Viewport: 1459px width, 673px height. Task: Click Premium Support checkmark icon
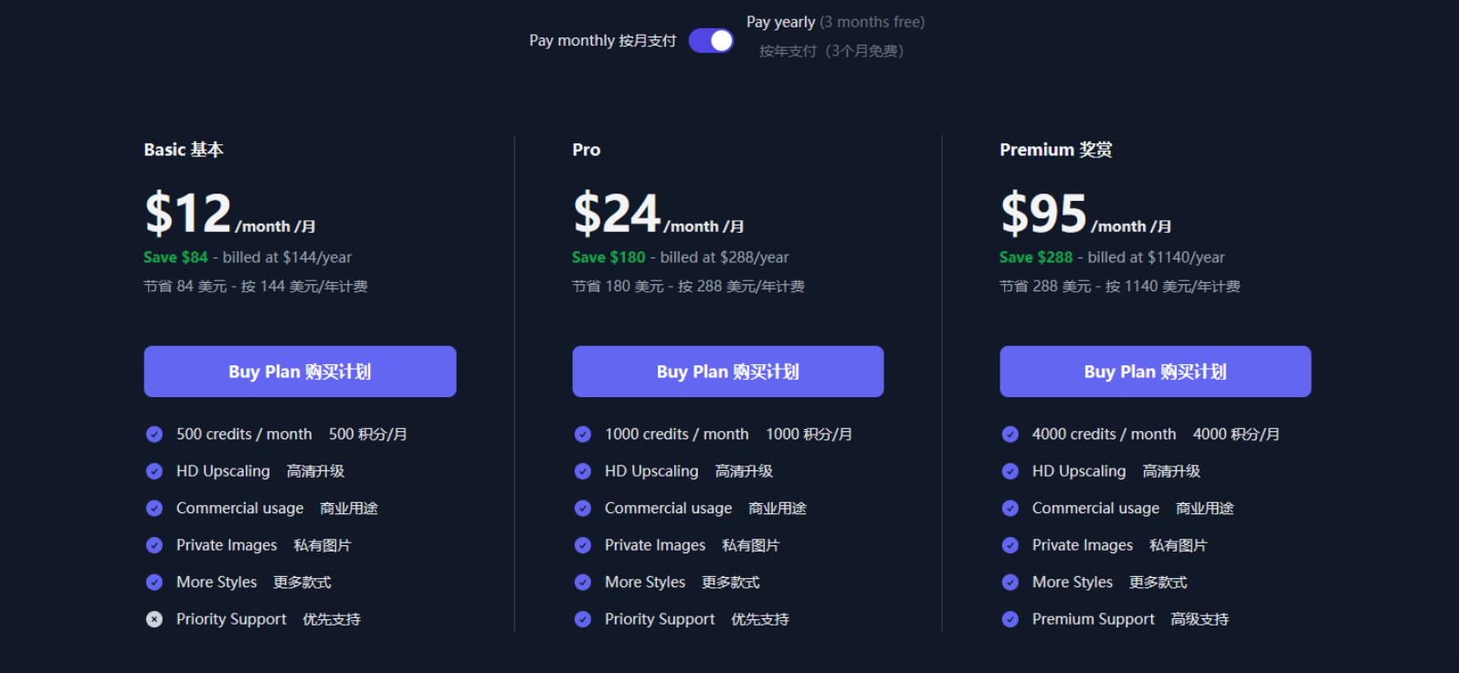pyautogui.click(x=1010, y=619)
